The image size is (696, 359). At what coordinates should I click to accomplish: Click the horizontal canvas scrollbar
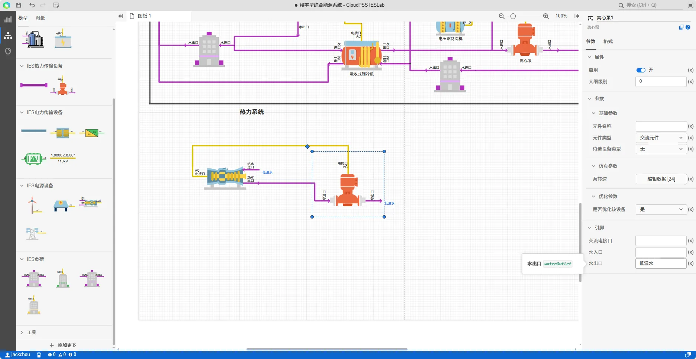[327, 349]
